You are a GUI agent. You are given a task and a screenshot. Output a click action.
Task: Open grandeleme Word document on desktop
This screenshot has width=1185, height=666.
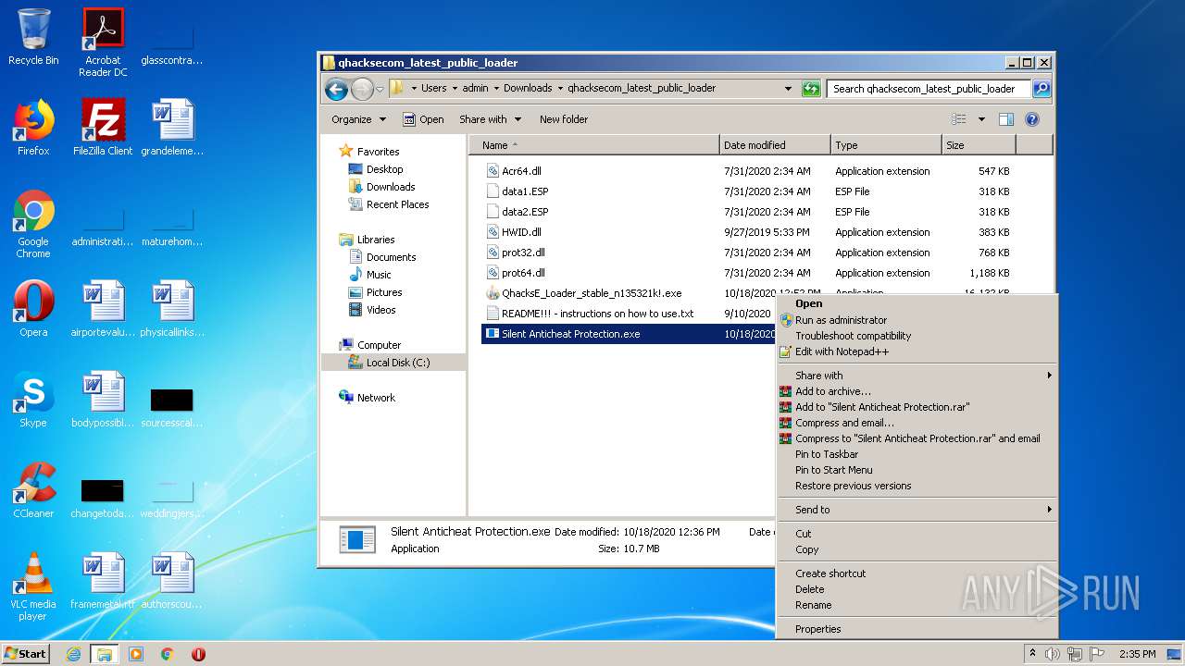coord(172,127)
